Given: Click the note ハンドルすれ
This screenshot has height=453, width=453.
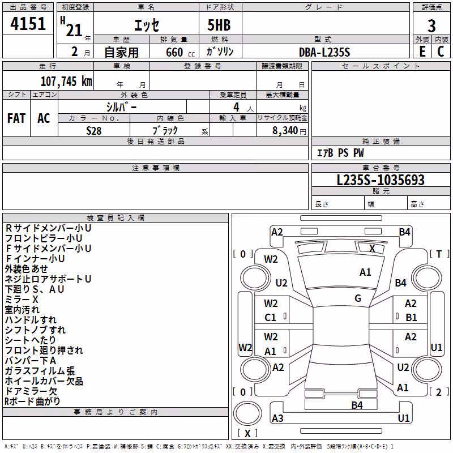Looking at the screenshot, I should pos(31,320).
